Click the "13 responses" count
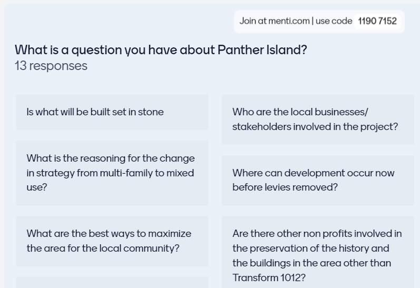420x288 pixels. click(x=51, y=66)
